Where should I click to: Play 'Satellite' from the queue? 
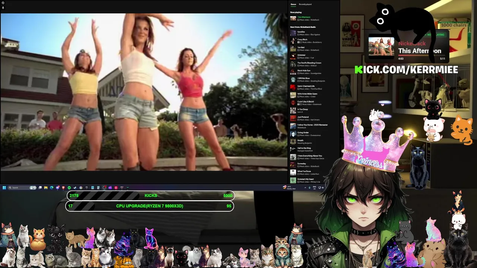(313, 33)
